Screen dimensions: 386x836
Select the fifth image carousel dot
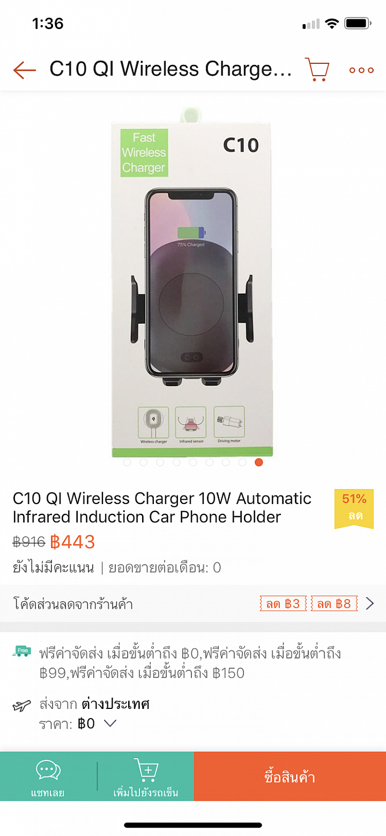point(193,462)
